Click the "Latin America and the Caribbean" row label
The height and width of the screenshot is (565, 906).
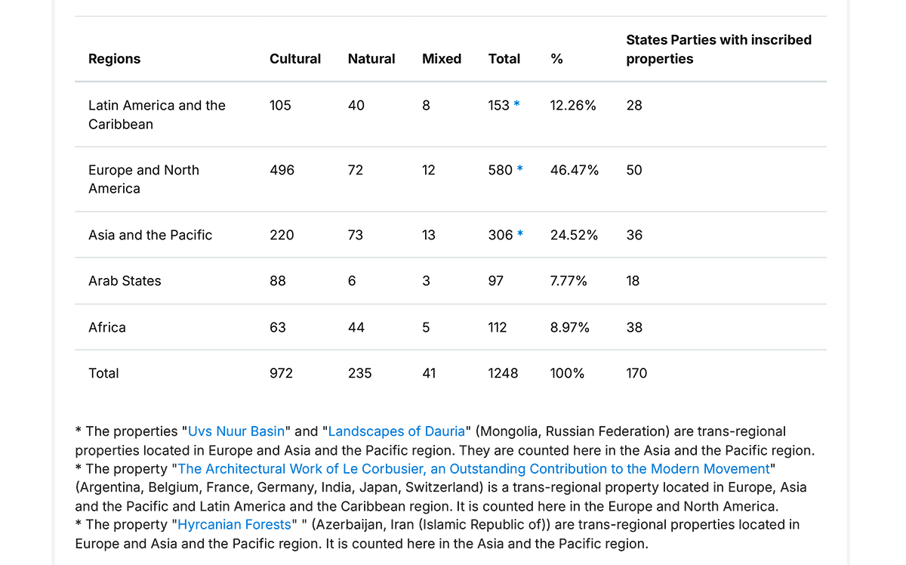[x=156, y=115]
